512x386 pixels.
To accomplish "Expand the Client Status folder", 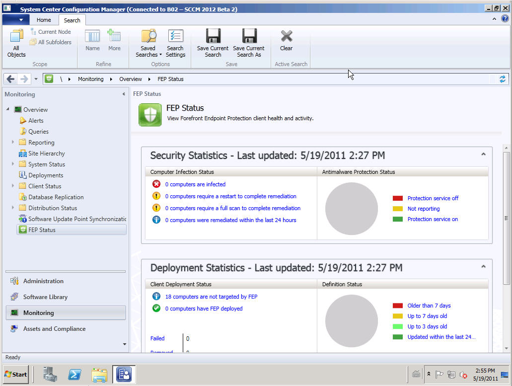I will pyautogui.click(x=13, y=186).
